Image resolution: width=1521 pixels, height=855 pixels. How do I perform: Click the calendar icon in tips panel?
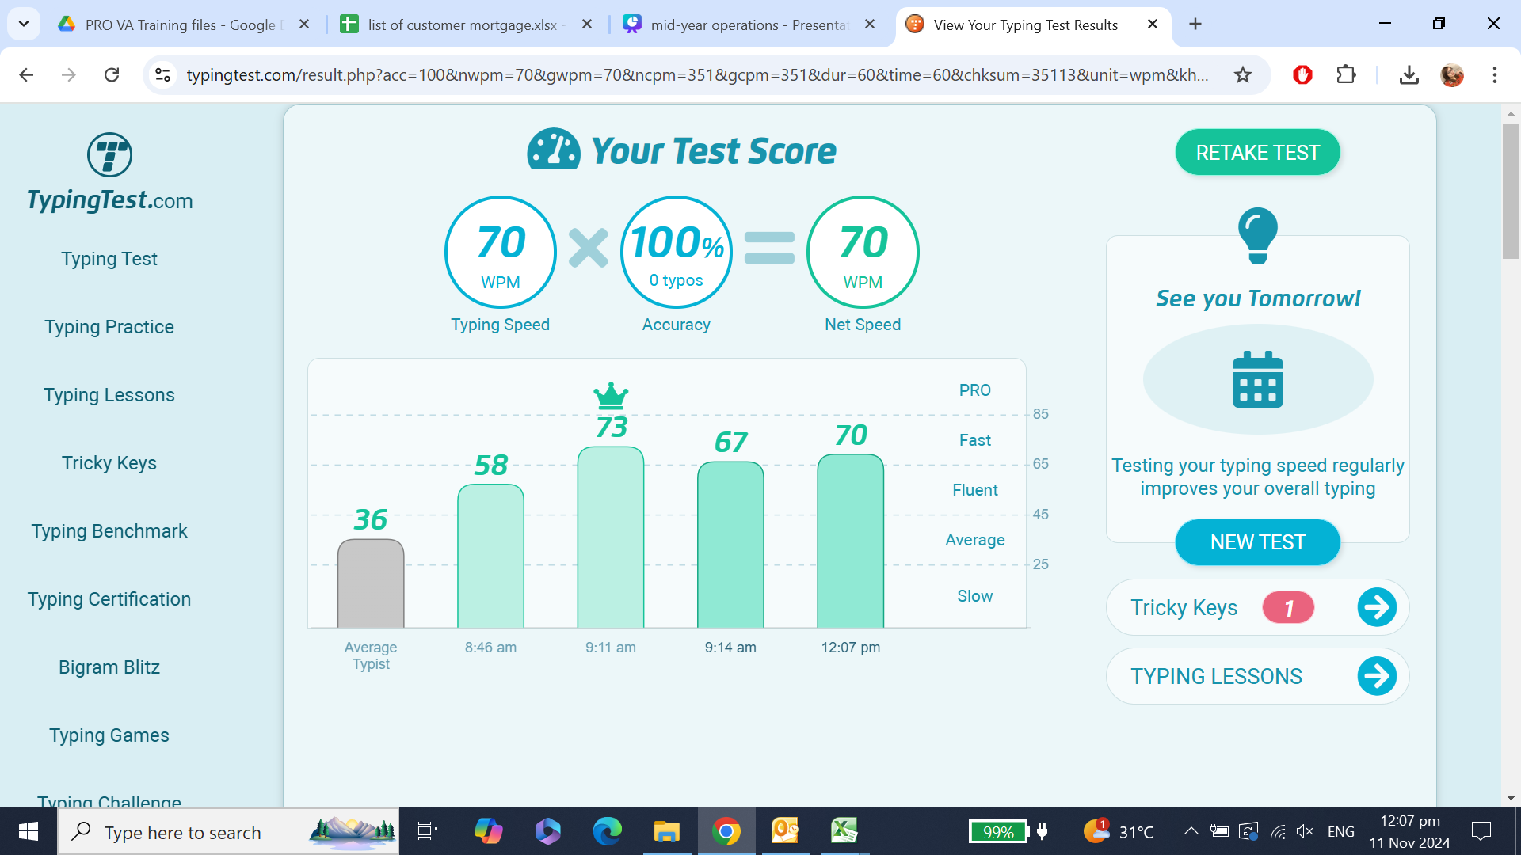(x=1257, y=380)
